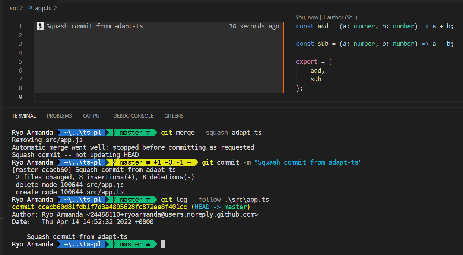Click "Squash commit -- not updating HEAD" line
This screenshot has height=255, width=463.
click(x=75, y=155)
